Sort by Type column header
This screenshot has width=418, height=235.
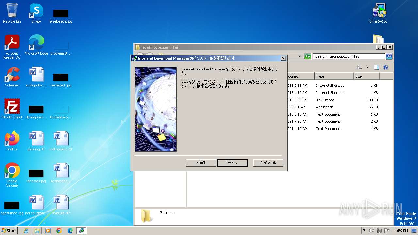pyautogui.click(x=334, y=76)
